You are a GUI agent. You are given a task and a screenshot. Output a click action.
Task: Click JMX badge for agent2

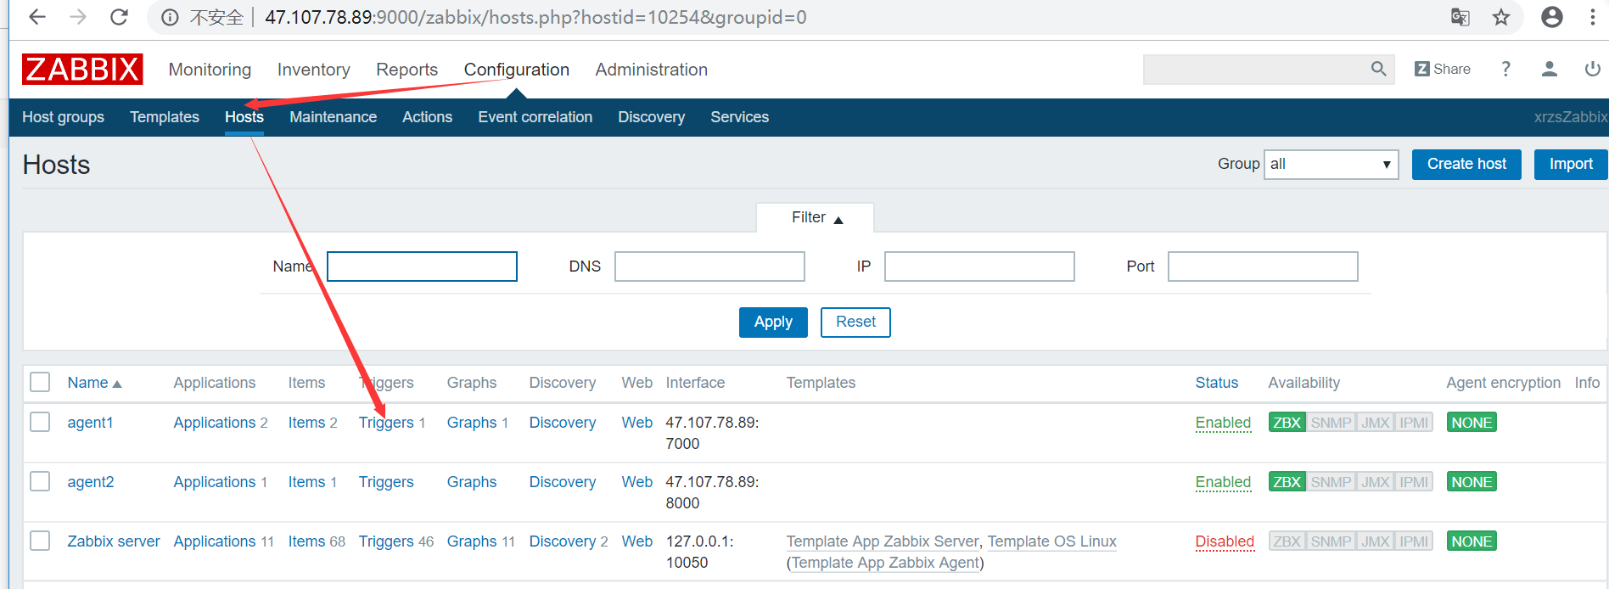(1376, 482)
